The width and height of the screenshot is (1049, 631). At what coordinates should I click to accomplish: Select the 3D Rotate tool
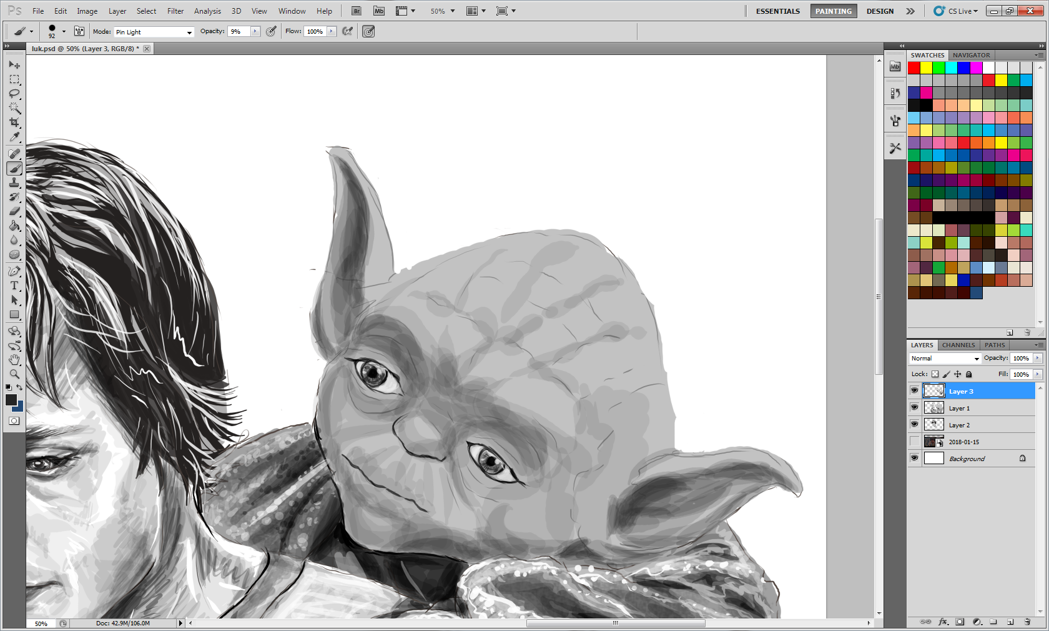point(14,331)
